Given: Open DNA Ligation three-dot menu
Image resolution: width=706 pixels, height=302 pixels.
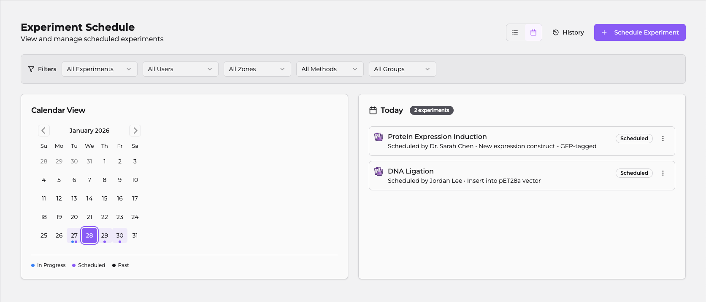Looking at the screenshot, I should coord(663,173).
